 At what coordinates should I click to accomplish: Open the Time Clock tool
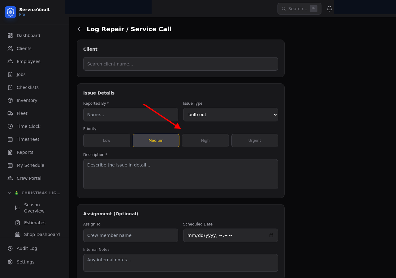28,126
